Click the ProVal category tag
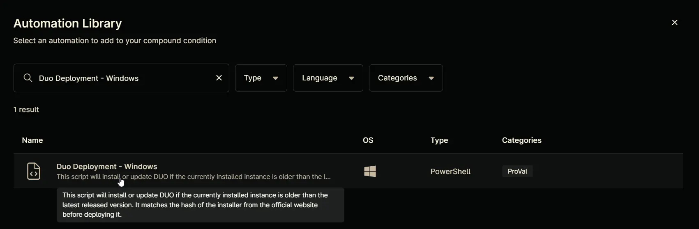This screenshot has height=229, width=699. (517, 171)
